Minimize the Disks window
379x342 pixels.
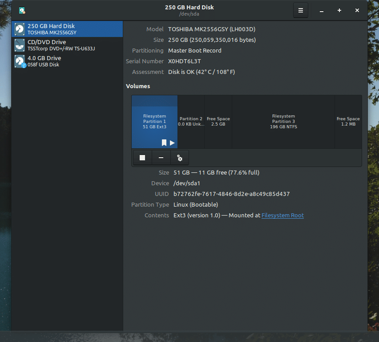click(x=322, y=10)
